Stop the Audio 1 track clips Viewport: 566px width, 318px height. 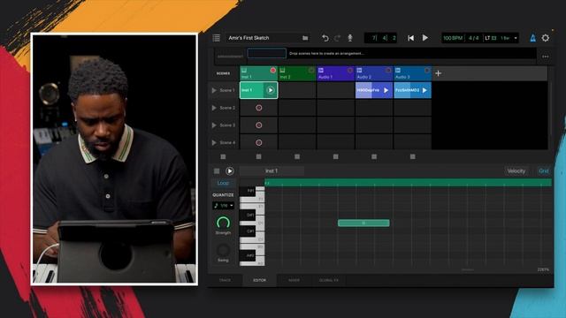(x=336, y=156)
